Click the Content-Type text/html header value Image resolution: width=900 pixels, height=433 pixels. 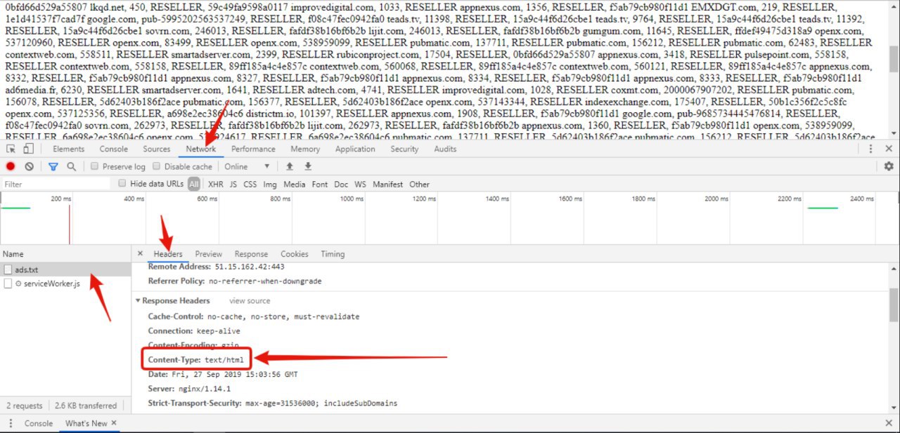point(223,359)
